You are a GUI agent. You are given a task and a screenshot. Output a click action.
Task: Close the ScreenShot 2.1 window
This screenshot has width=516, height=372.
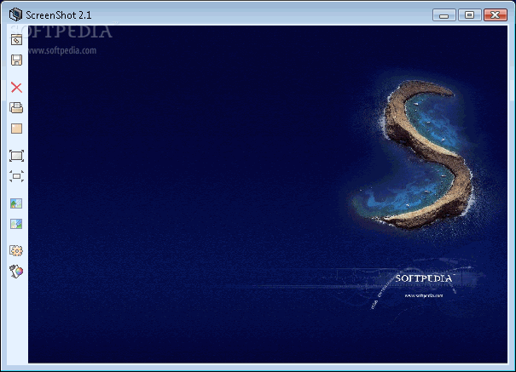coord(495,15)
